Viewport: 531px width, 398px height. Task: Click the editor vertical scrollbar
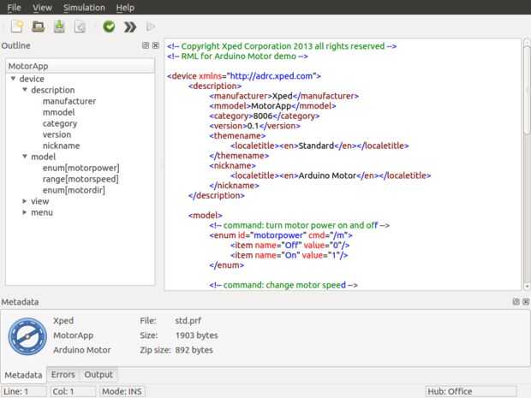click(527, 164)
